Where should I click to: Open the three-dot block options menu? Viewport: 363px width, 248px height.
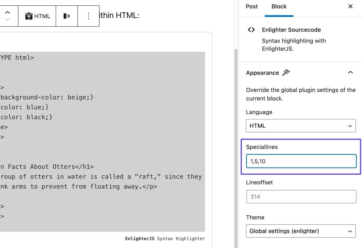(x=88, y=16)
